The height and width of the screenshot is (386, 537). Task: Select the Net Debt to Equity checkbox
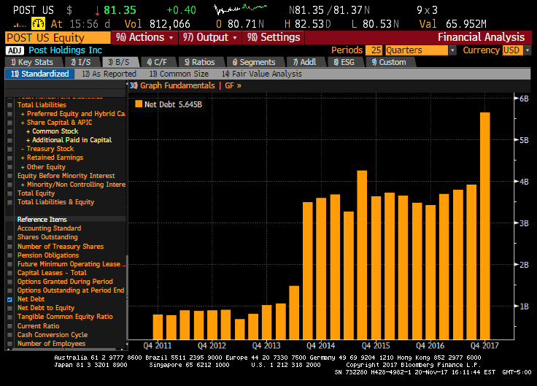pos(9,308)
